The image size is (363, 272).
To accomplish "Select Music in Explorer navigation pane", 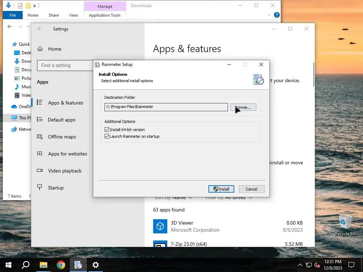I will pos(23,87).
